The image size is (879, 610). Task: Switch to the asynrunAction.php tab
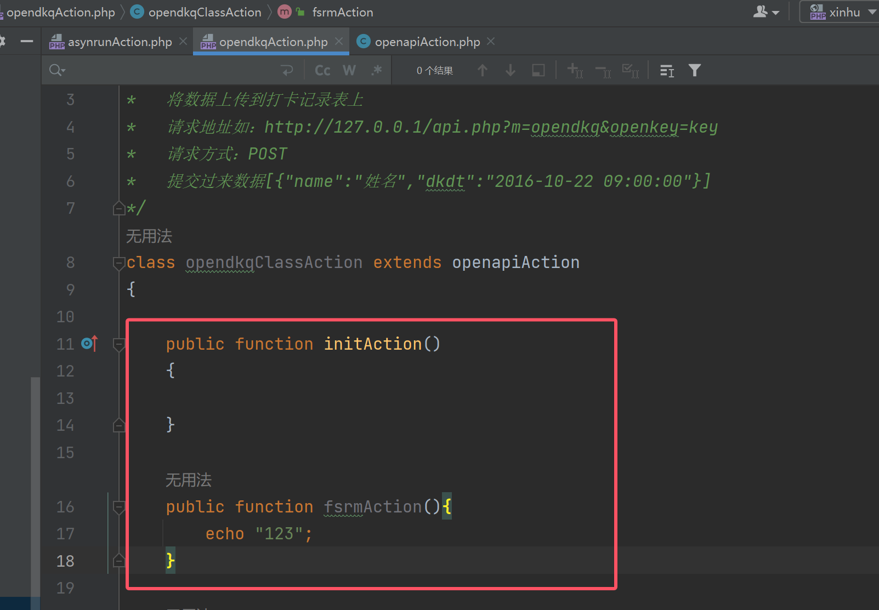click(x=120, y=42)
